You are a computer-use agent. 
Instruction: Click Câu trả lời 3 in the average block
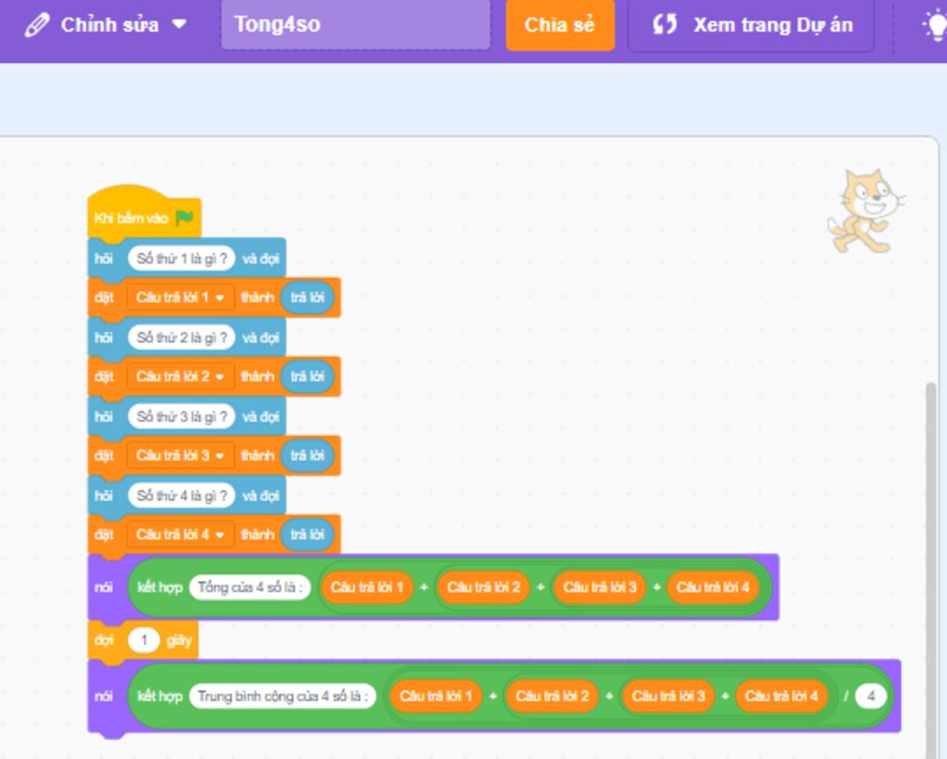668,696
